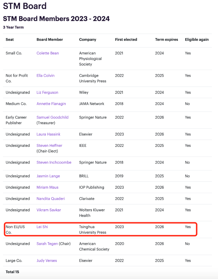Click Sarah Tegen's name link

tap(47, 244)
